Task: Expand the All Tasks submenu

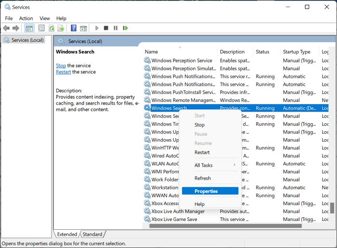Action: point(210,165)
